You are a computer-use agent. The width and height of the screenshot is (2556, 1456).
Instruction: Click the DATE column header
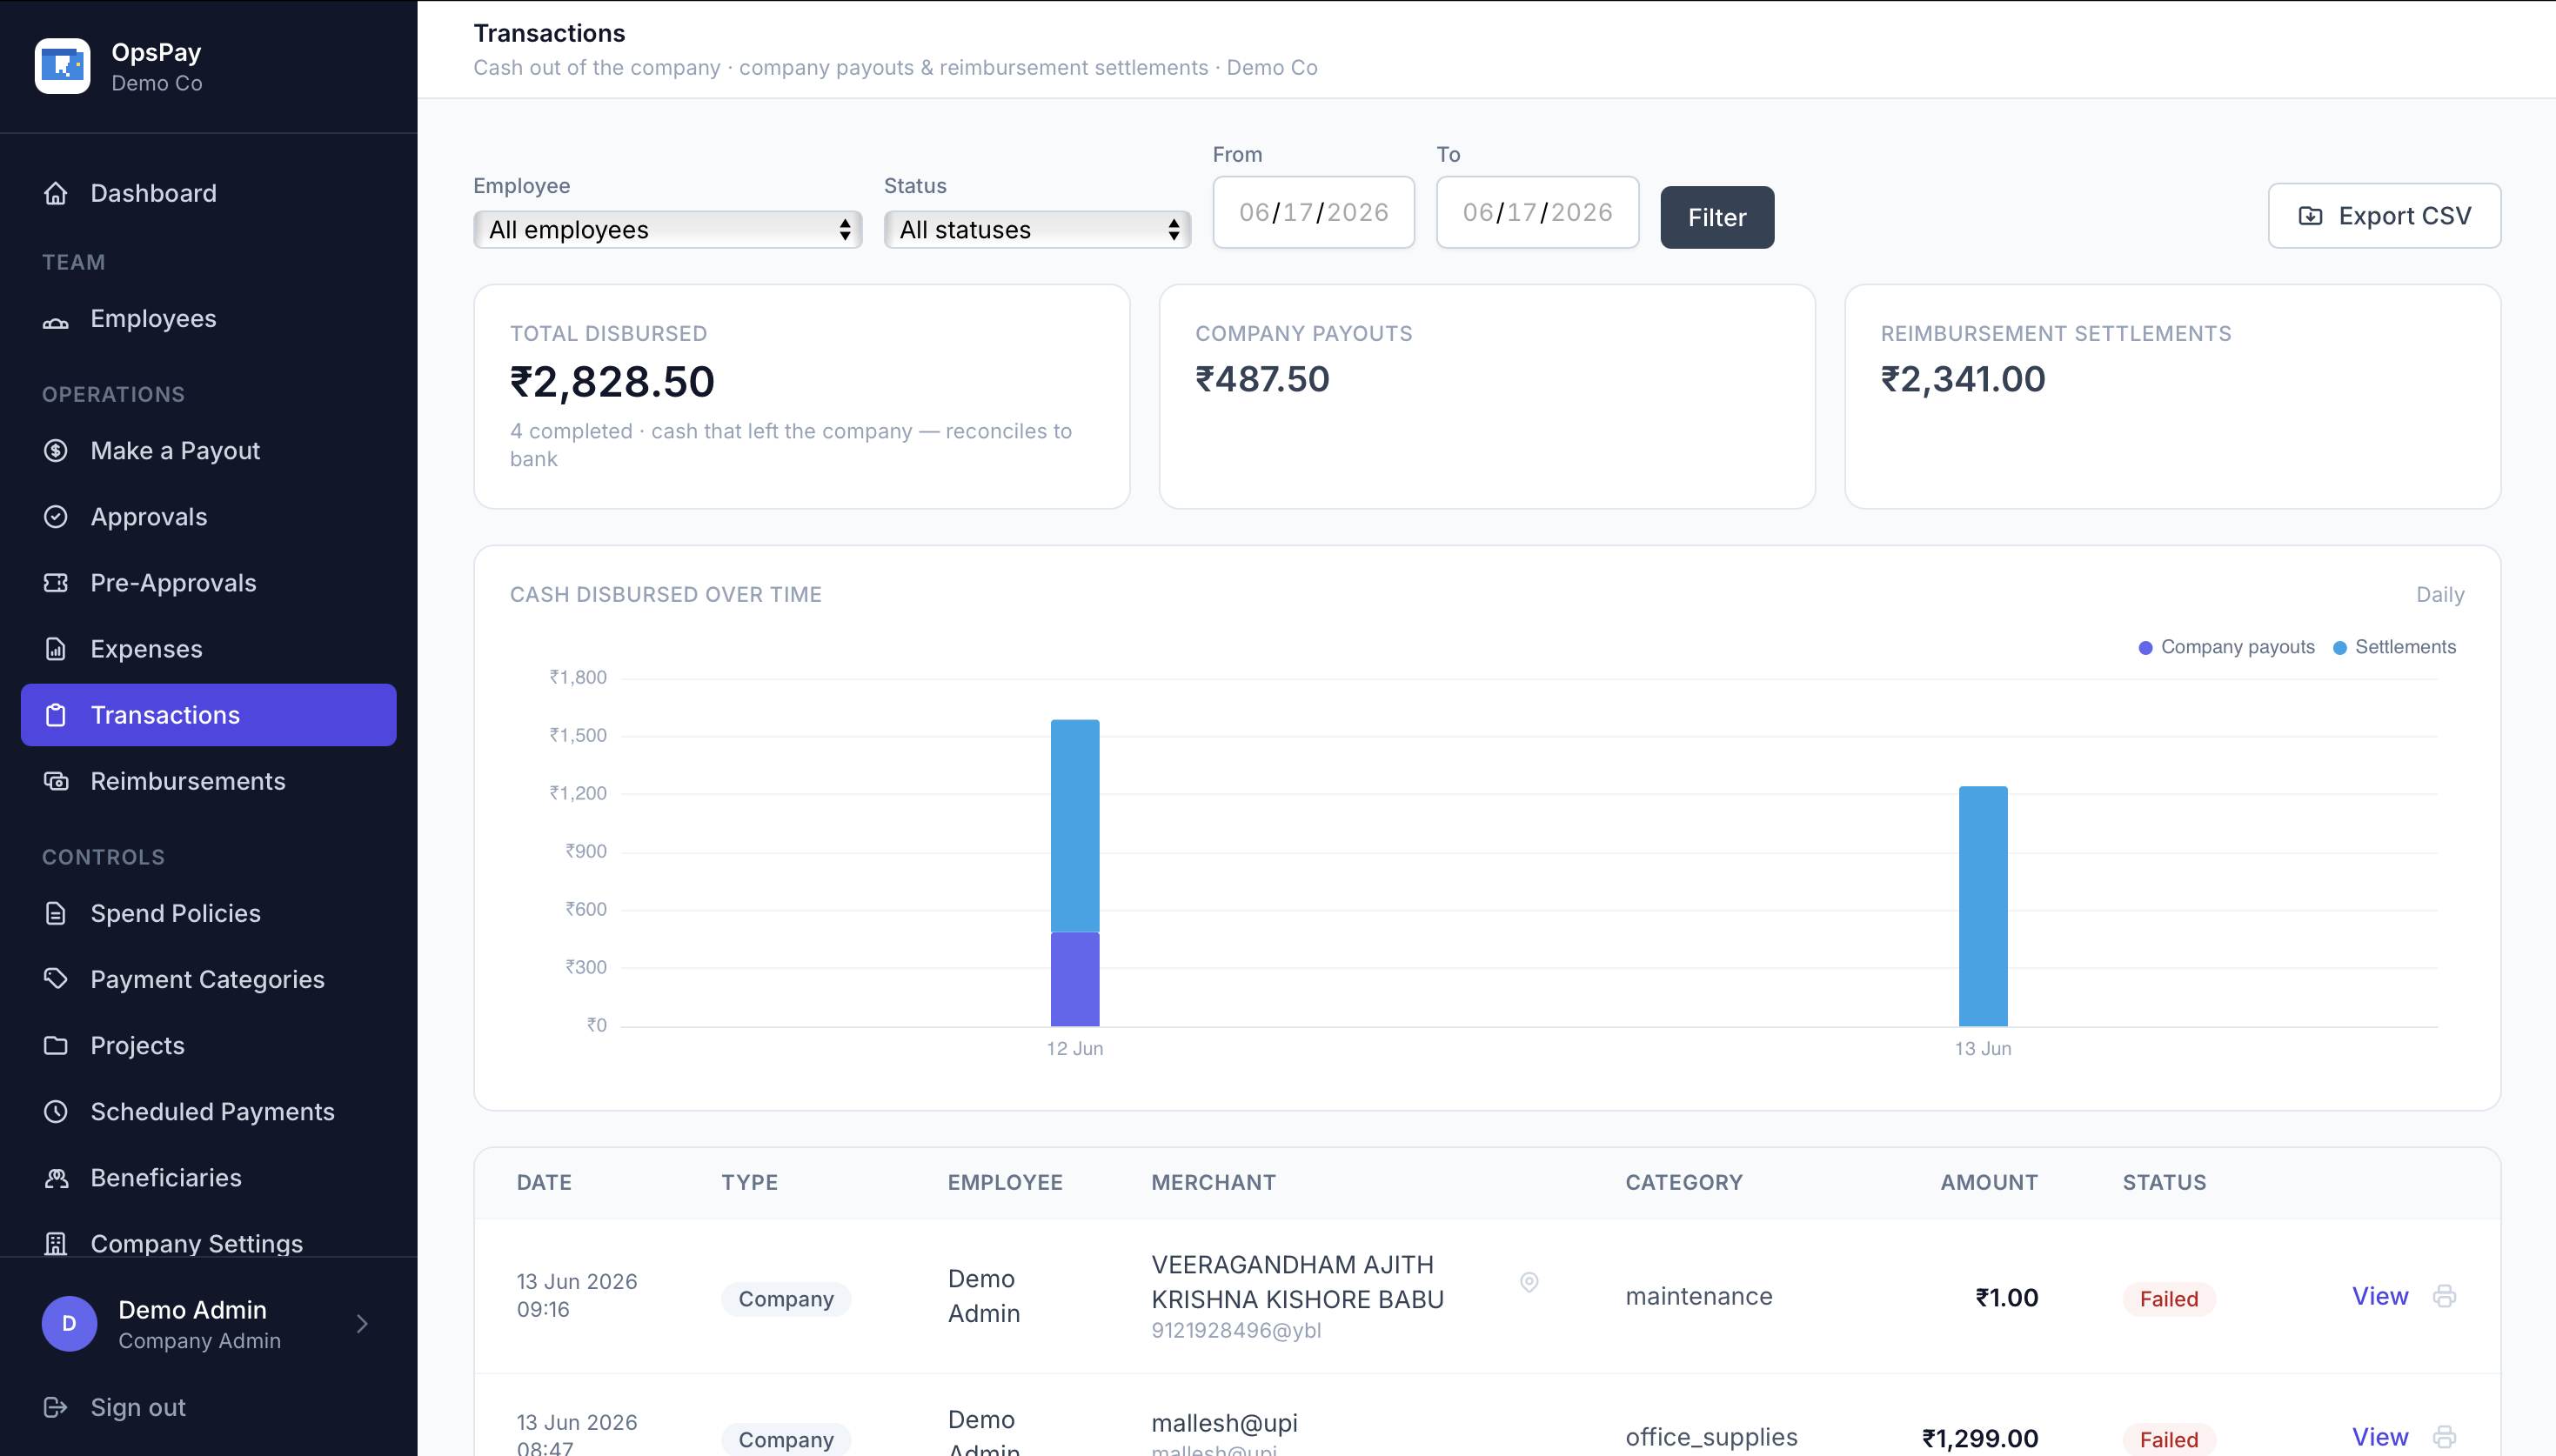544,1182
